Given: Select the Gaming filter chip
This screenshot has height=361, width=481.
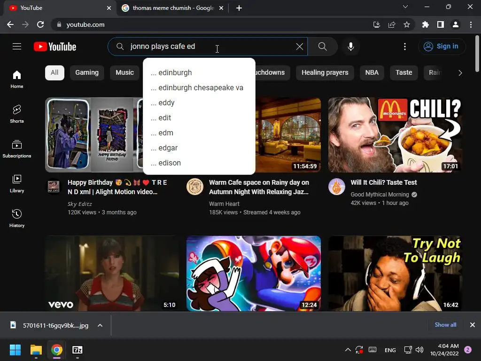Looking at the screenshot, I should click(87, 73).
